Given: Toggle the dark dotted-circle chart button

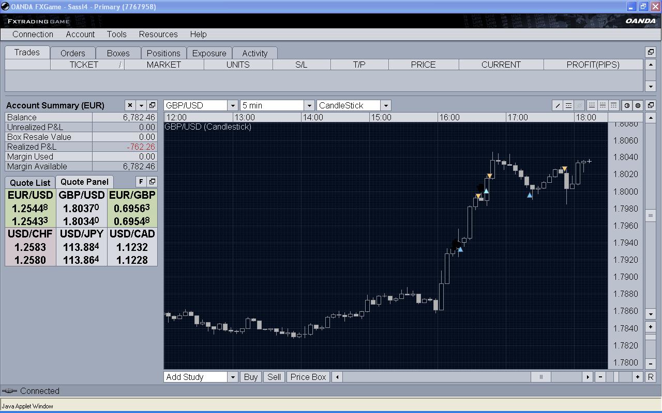Looking at the screenshot, I should point(638,105).
